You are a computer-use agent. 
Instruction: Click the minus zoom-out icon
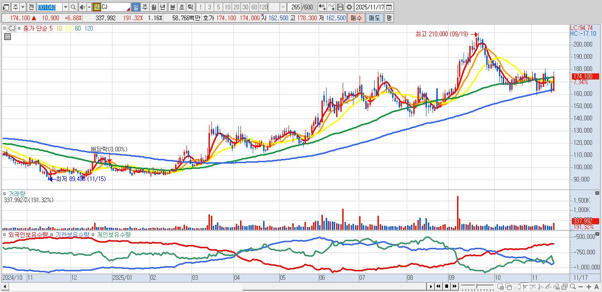581,287
